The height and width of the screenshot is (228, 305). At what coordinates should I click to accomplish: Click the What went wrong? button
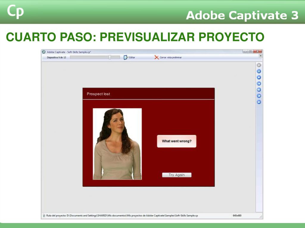(177, 141)
